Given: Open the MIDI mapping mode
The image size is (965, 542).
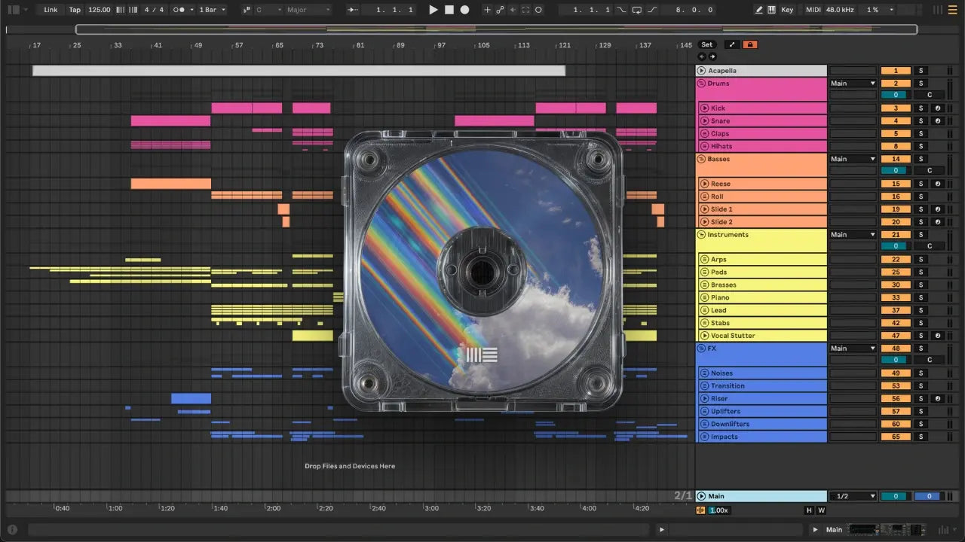Looking at the screenshot, I should click(813, 10).
